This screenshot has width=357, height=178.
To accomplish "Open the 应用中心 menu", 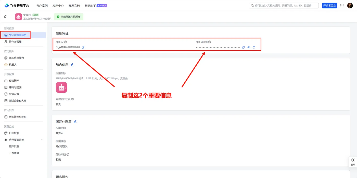I will point(58,6).
